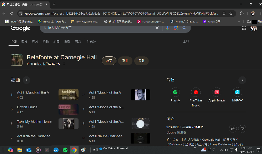The height and width of the screenshot is (155, 262).
Task: Start voice search with microphone icon
Action: tap(167, 28)
